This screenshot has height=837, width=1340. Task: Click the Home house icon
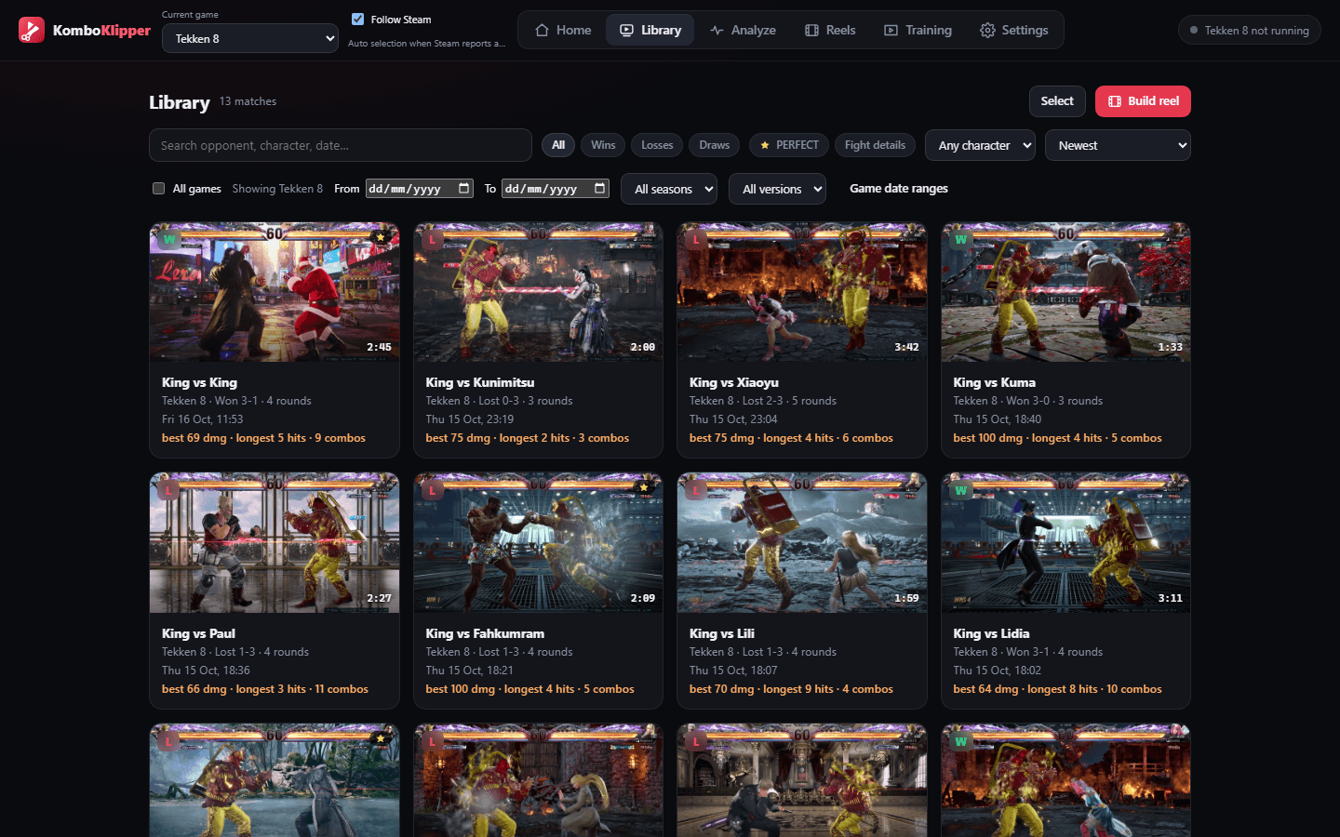point(542,30)
